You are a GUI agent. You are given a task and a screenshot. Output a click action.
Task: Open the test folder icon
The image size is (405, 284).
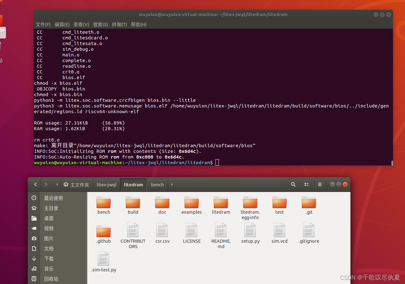279,202
